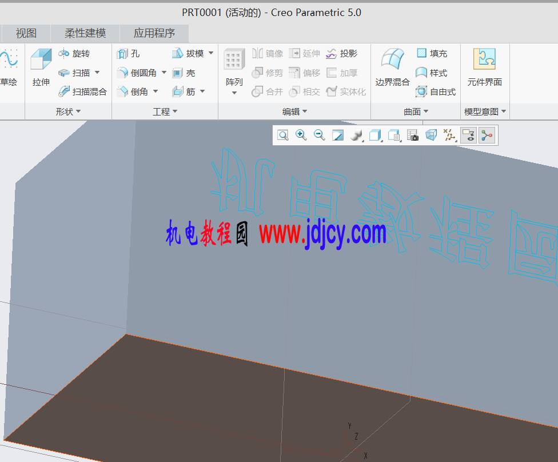Screen dimensions: 558x462
Task: Select the 拉伸 (Extrude) tool
Action: (41, 67)
